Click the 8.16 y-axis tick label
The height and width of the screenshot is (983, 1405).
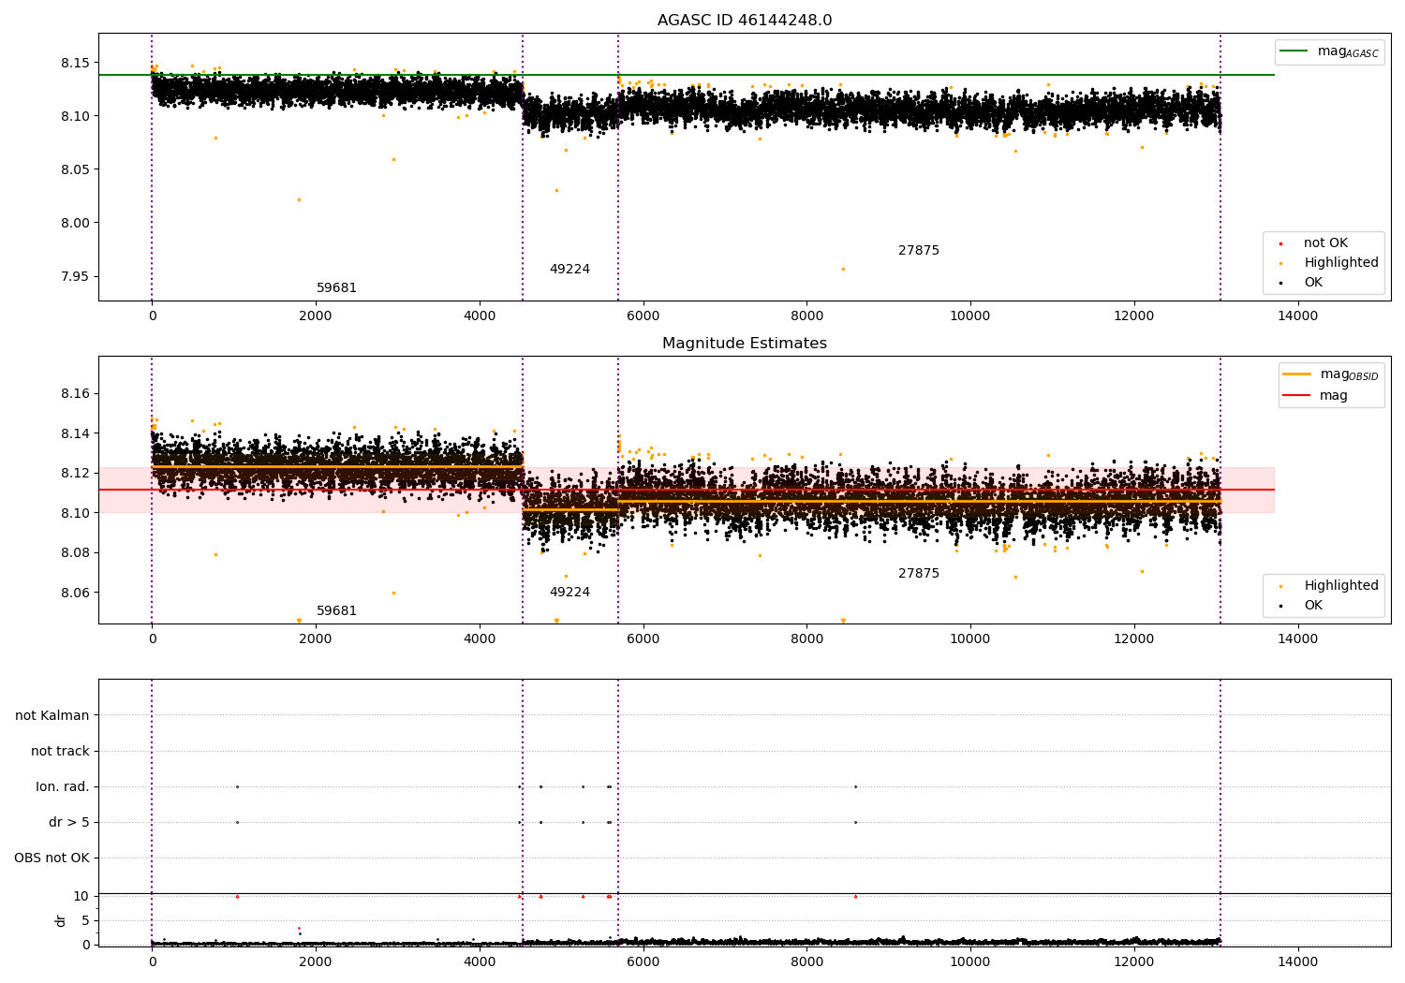tap(75, 393)
